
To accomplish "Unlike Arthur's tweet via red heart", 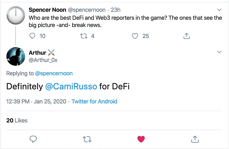I will point(141,139).
